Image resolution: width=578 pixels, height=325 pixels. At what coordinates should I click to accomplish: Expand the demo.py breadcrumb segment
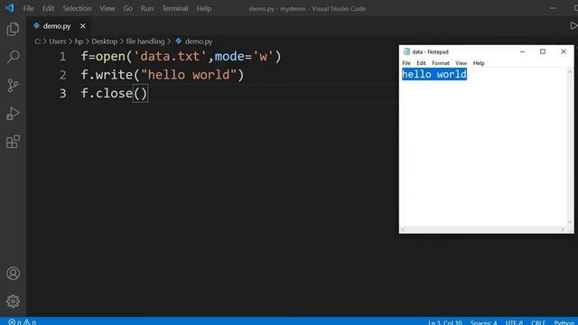(x=199, y=42)
